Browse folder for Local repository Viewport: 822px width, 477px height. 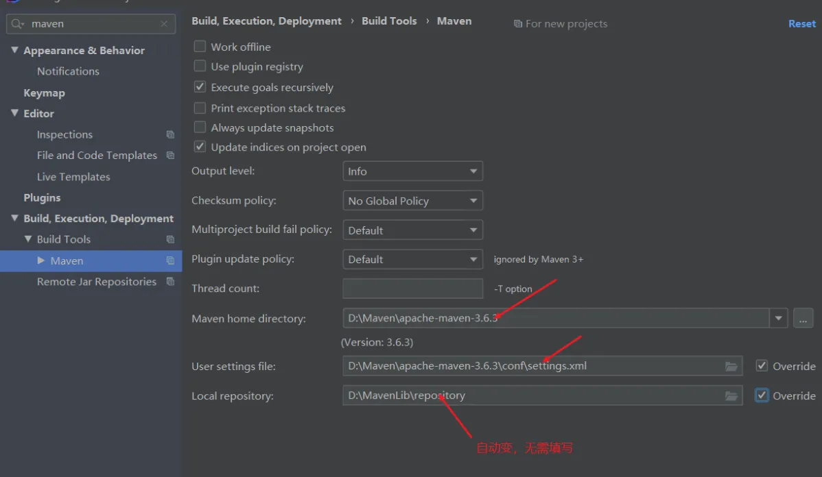(x=731, y=396)
